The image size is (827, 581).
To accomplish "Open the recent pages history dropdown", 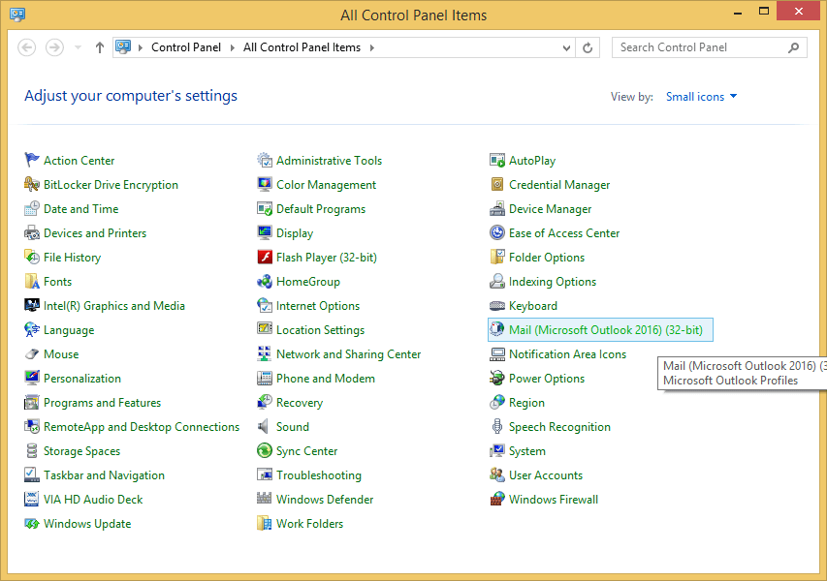I will 76,46.
